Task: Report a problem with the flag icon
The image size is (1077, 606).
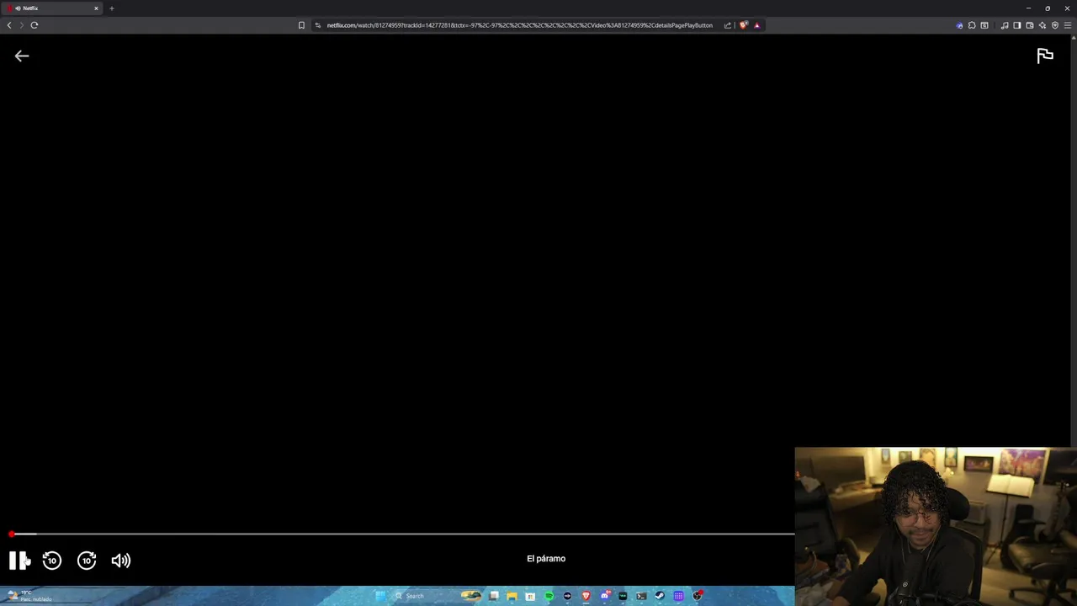Action: pos(1045,56)
